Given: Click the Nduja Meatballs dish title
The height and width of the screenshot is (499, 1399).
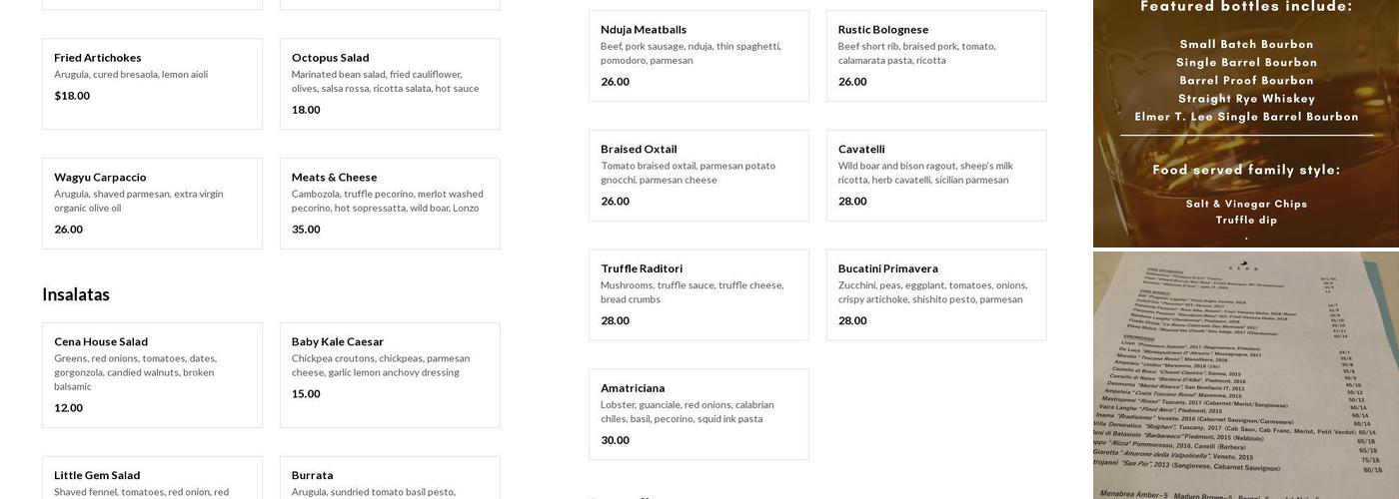Looking at the screenshot, I should click(644, 30).
